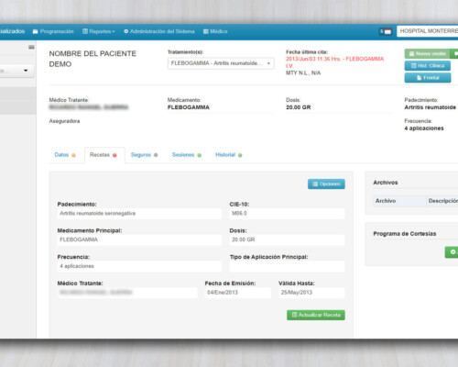Screen dimensions: 458x367
Task: Collapse sidebar with the hamburger icon
Action: click(31, 47)
